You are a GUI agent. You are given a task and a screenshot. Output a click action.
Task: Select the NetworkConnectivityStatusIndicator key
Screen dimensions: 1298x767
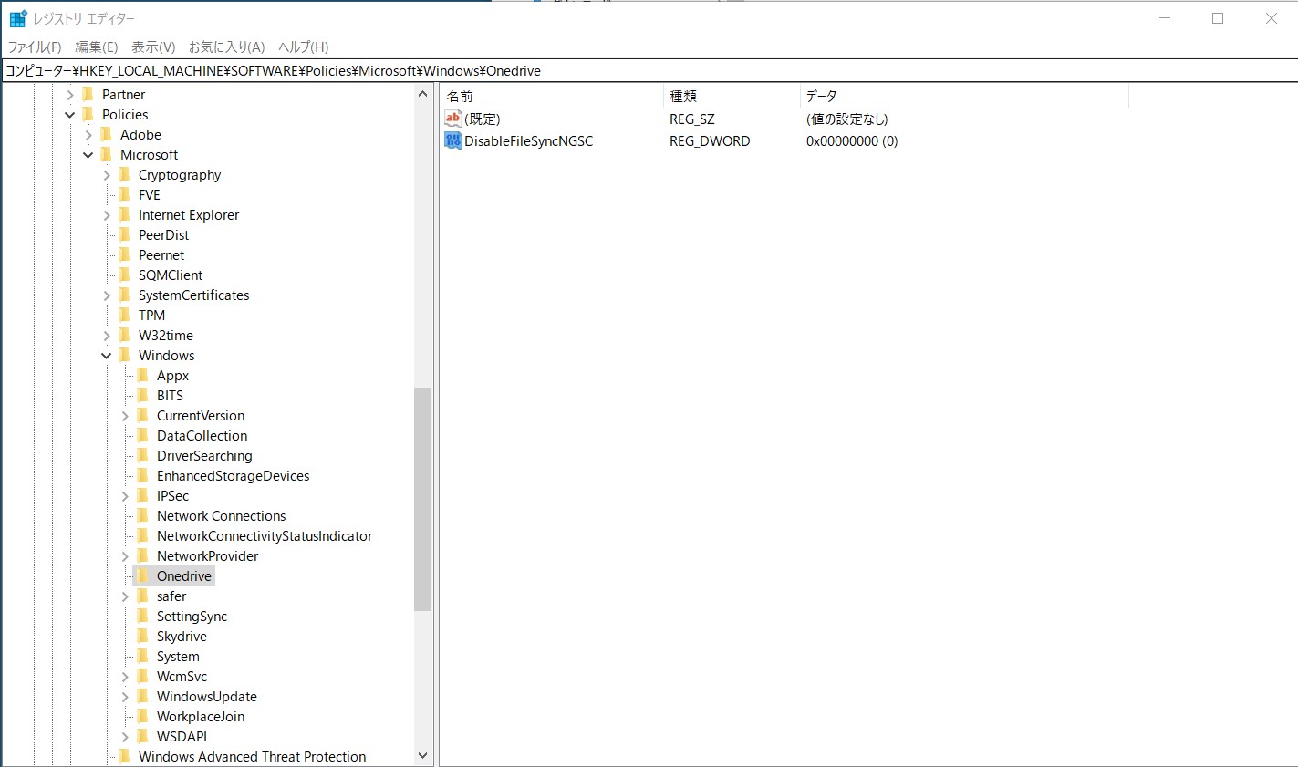click(x=264, y=536)
